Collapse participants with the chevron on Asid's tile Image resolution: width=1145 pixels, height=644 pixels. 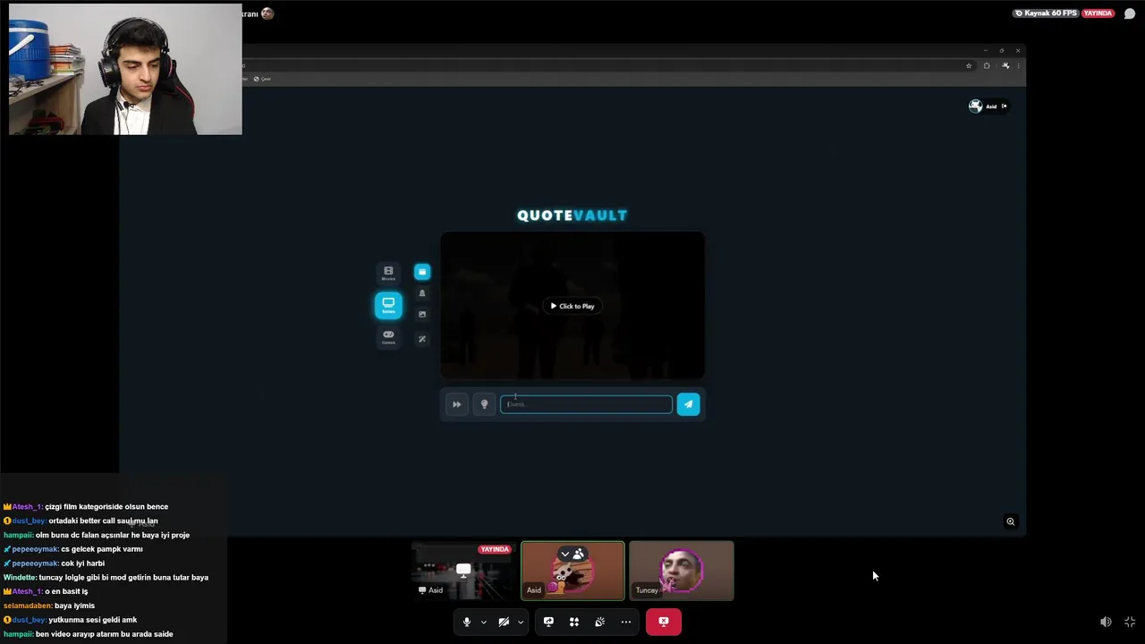click(x=564, y=555)
